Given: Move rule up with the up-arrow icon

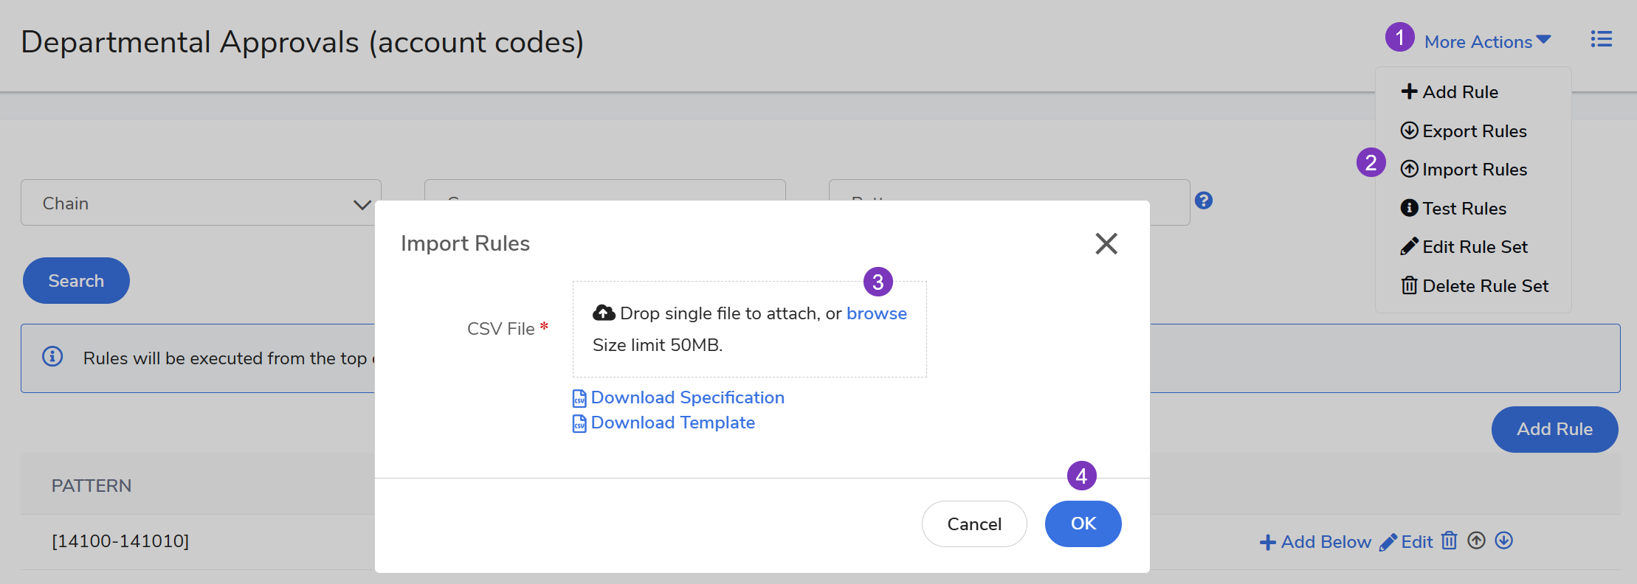Looking at the screenshot, I should (1476, 541).
